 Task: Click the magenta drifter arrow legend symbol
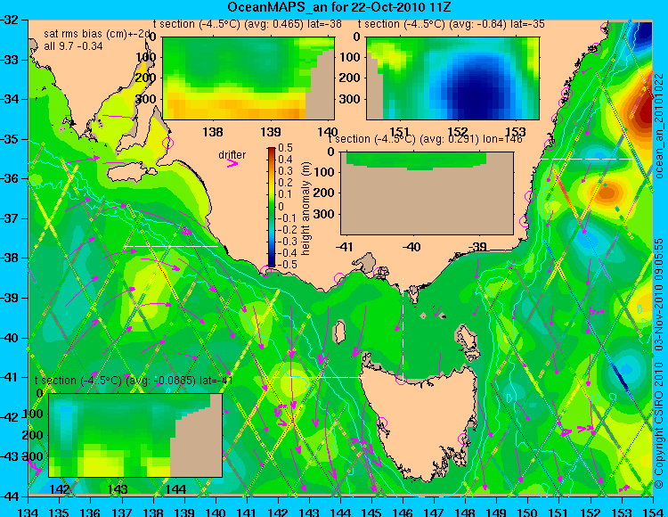click(232, 163)
